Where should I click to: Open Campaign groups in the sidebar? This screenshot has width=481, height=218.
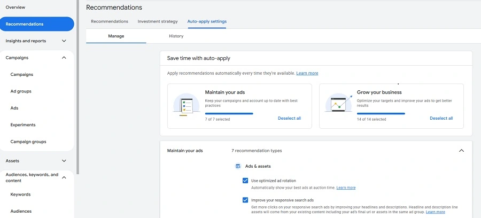tap(28, 142)
